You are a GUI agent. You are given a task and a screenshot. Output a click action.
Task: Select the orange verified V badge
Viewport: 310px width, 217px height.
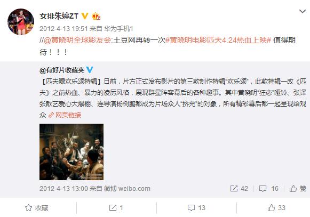click(85, 16)
